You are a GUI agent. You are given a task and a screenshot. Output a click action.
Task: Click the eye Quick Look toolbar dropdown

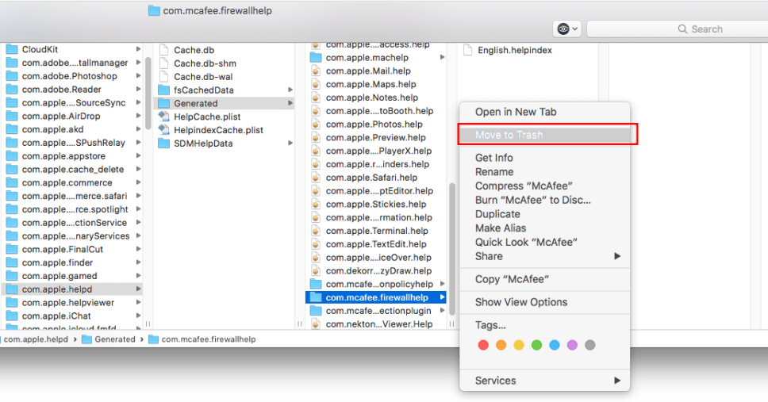point(567,29)
